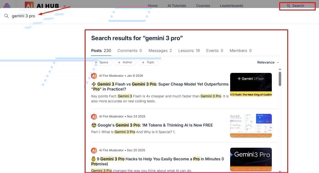This screenshot has width=319, height=173.
Task: Click the purple stacked icon in the header
Action: point(7,6)
